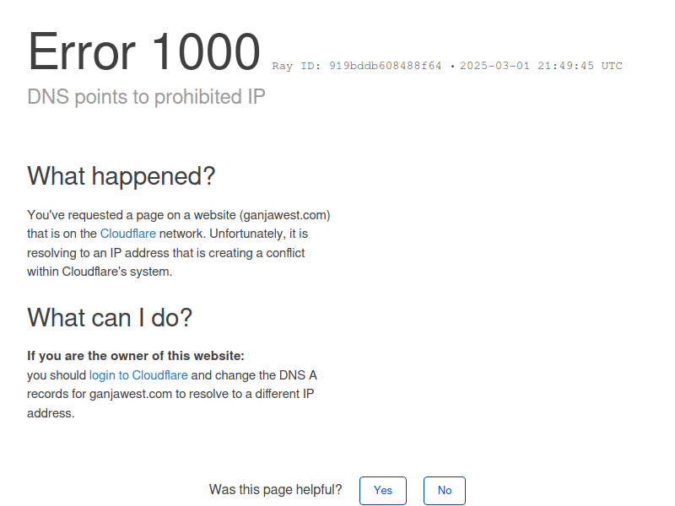
Task: Click '(ganjawest.com)' in the first paragraph
Action: [285, 215]
